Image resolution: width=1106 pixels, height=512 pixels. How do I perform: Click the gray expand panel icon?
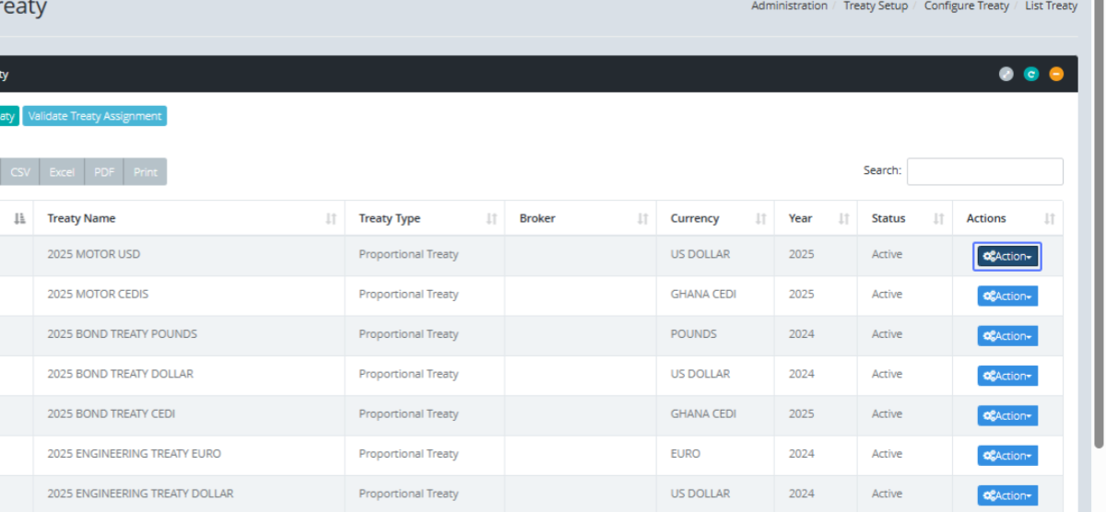[1006, 75]
